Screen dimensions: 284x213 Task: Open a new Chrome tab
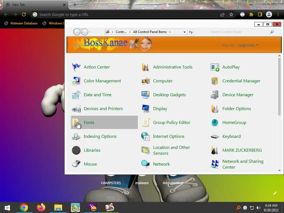point(75,5)
